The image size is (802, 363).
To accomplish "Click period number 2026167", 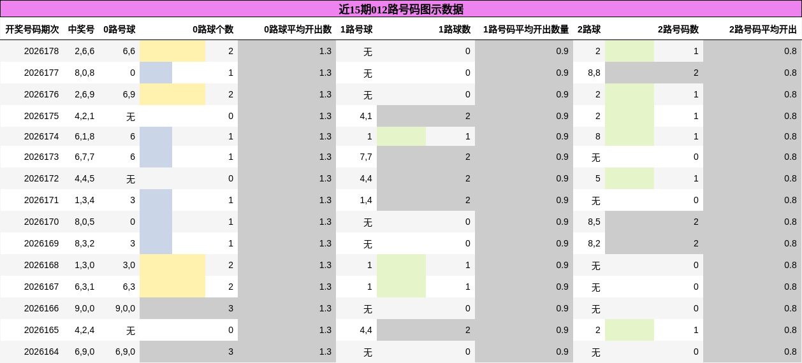I will pyautogui.click(x=41, y=287).
